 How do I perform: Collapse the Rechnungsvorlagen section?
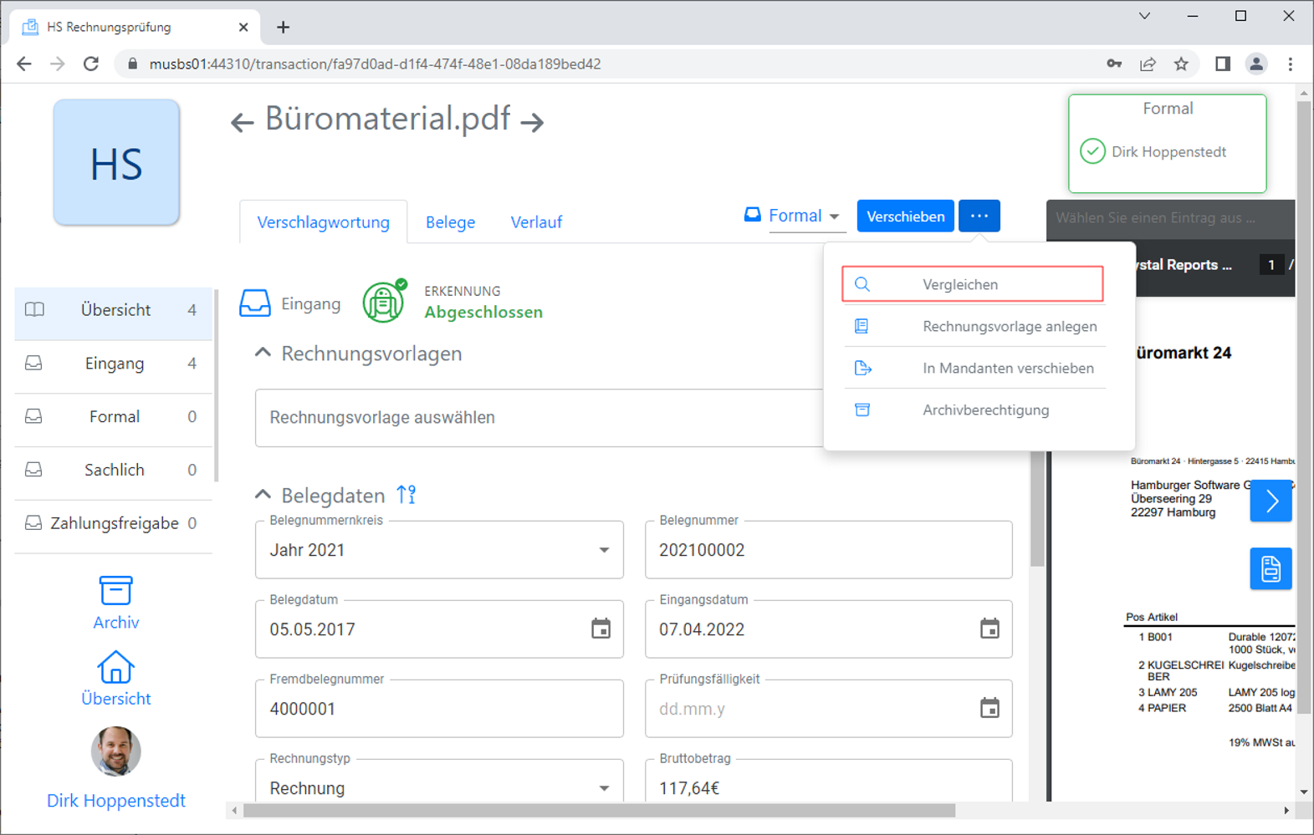coord(263,354)
